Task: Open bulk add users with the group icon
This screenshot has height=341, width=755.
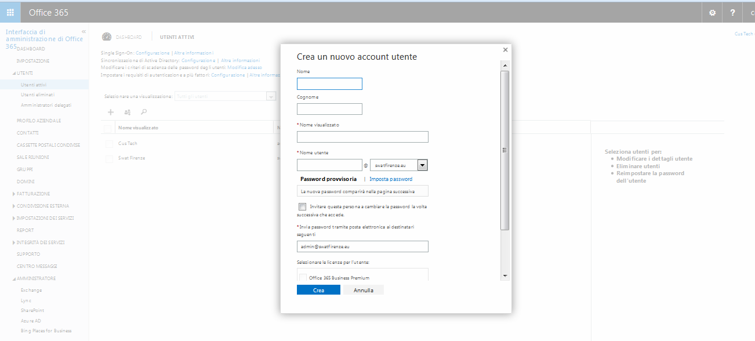Action: point(127,111)
